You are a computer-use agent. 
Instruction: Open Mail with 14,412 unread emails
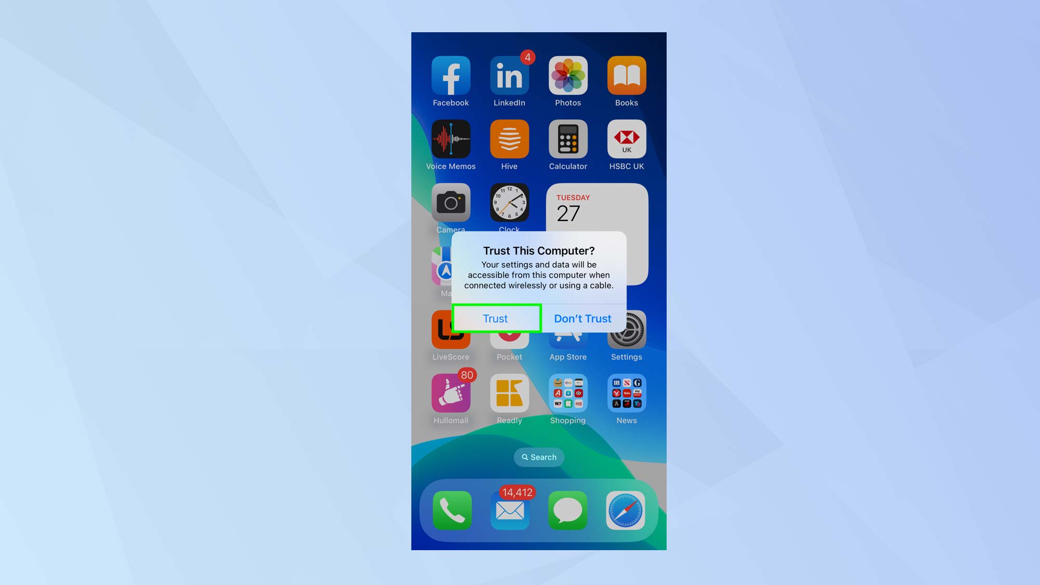coord(510,509)
